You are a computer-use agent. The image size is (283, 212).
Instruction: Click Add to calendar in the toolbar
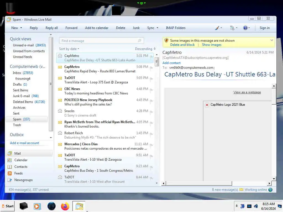click(x=97, y=28)
